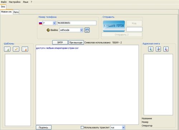This screenshot has width=179, height=130.
Task: Click the Оператор label in address book
Action: (x=147, y=126)
